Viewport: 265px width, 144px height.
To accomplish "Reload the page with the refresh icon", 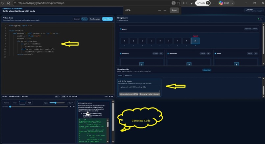I will tap(2, 3).
